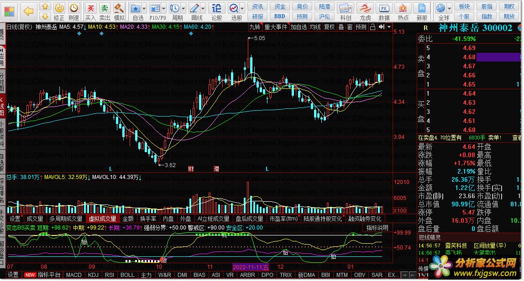This screenshot has height=281, width=524.
Task: Toggle 九转 indicator on chart
Action: click(x=255, y=27)
